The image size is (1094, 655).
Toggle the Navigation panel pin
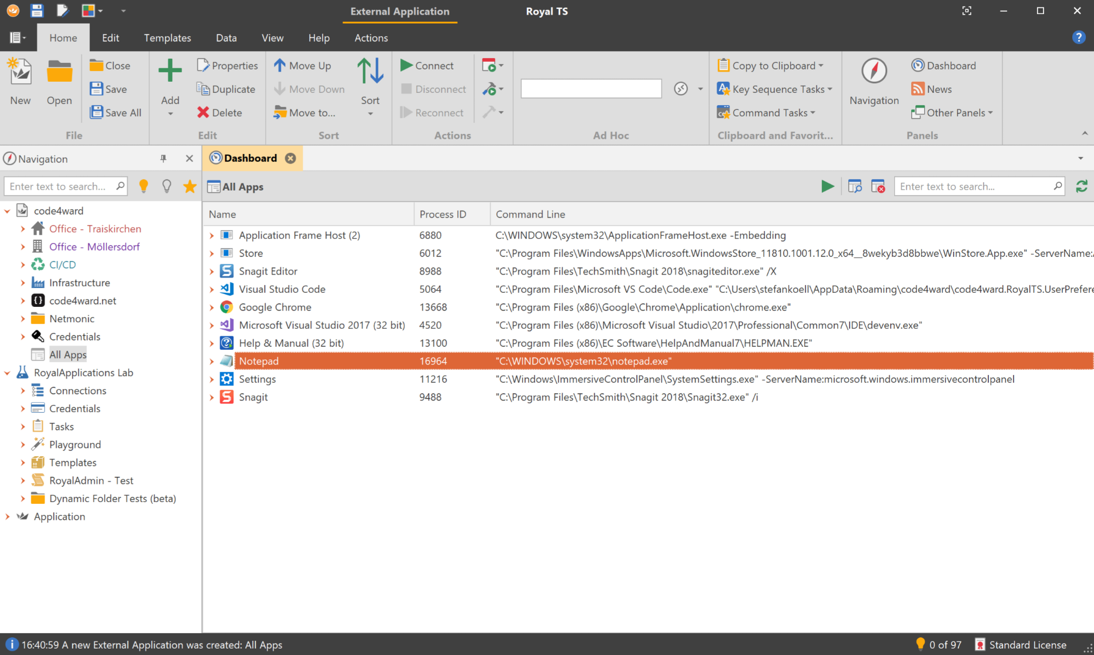(163, 159)
